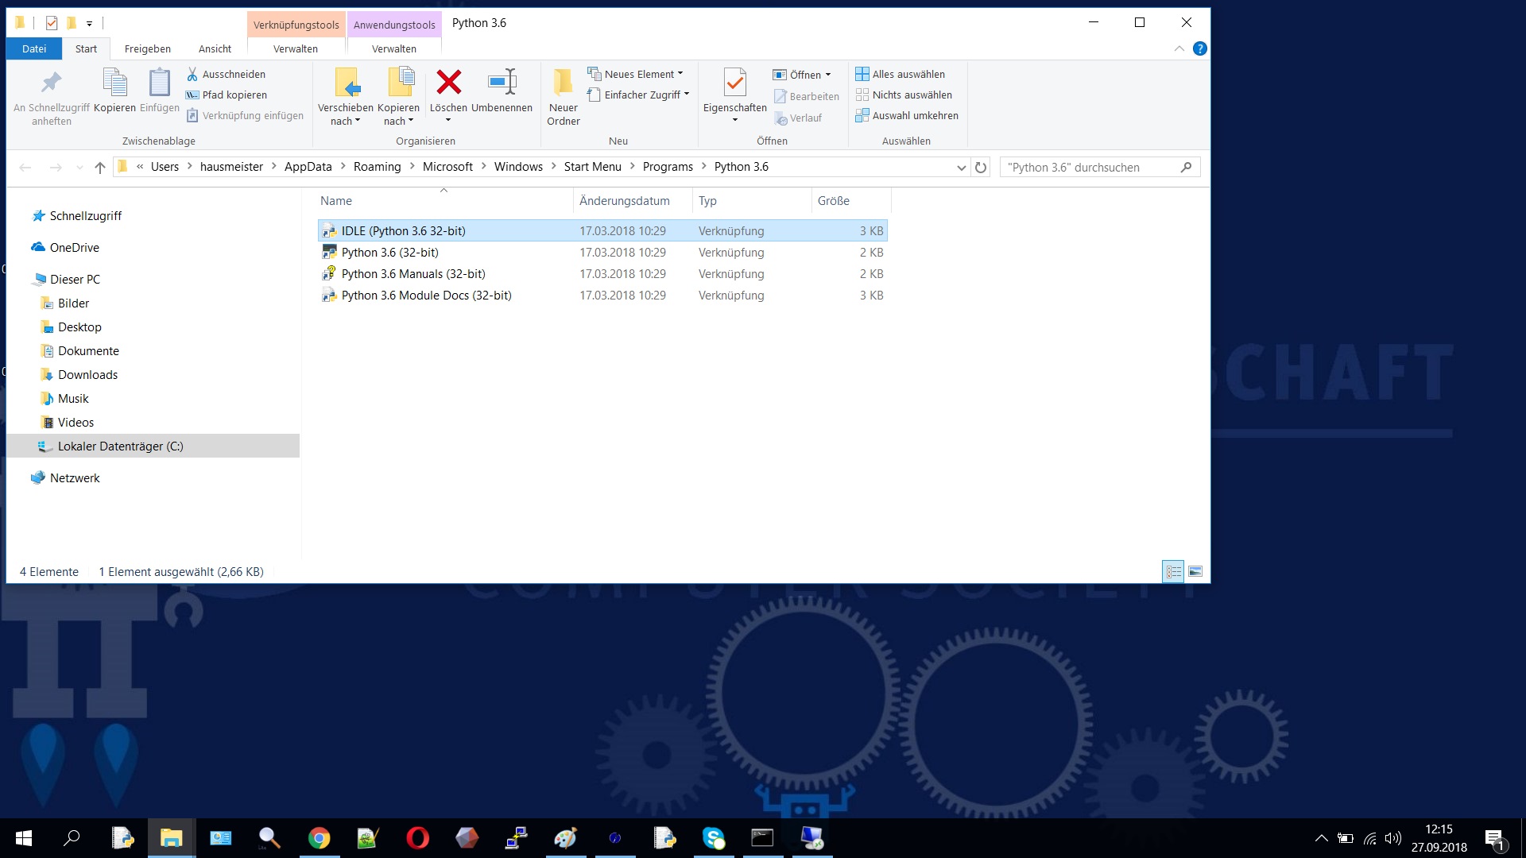Switch to the Ansicht ribbon tab
1526x858 pixels.
pos(215,48)
